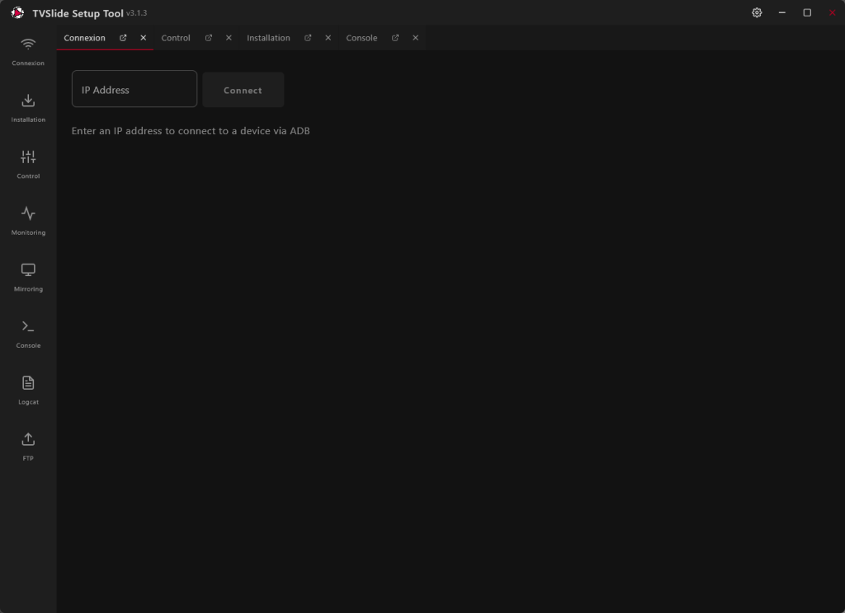Switch to the Installation tab
This screenshot has height=613, width=845.
[268, 38]
